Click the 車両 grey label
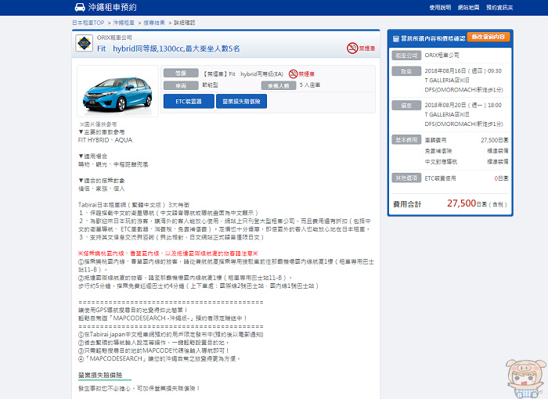This screenshot has height=399, width=548. point(181,85)
